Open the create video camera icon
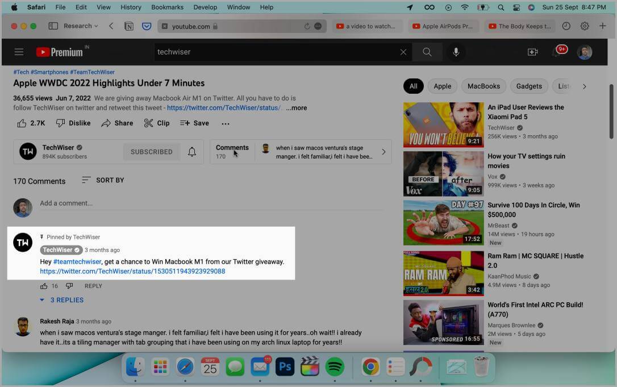 point(533,52)
